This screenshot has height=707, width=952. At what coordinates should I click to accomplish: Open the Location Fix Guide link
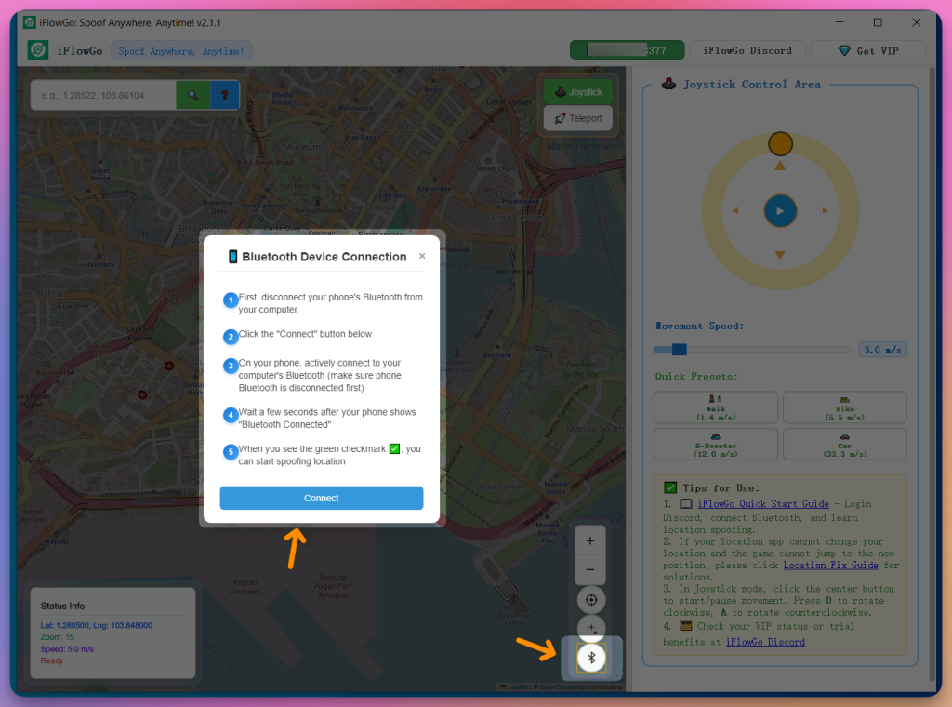click(x=830, y=566)
